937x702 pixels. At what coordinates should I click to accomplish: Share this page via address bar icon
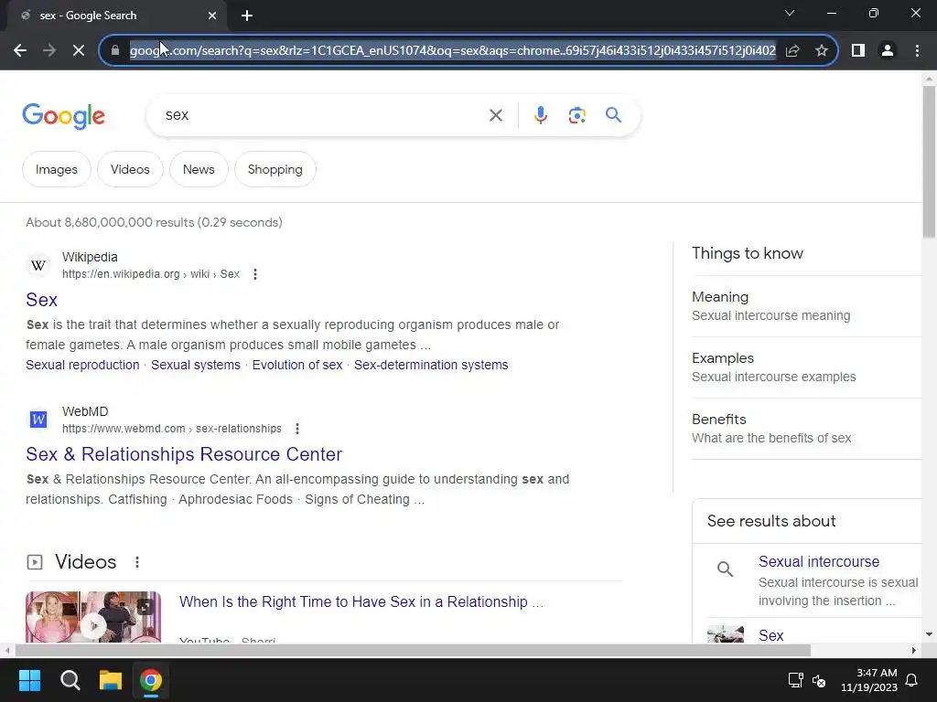point(792,51)
